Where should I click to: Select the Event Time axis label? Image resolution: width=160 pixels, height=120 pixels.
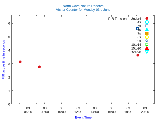pyautogui.click(x=83, y=117)
